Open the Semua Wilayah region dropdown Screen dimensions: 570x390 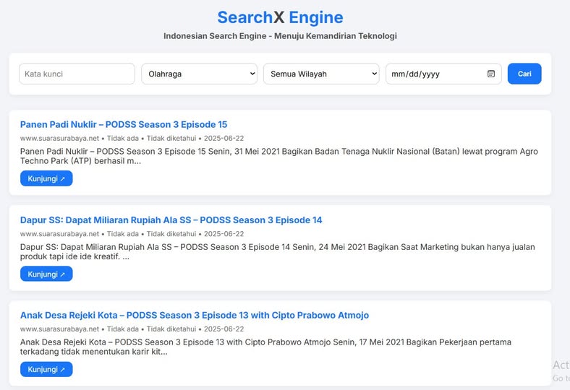tap(321, 74)
